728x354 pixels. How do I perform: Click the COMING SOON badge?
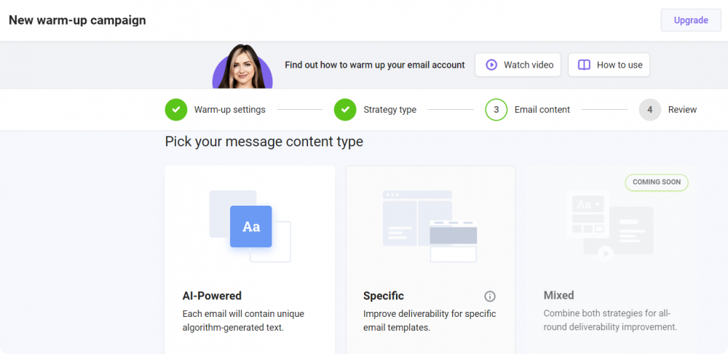[x=657, y=182]
